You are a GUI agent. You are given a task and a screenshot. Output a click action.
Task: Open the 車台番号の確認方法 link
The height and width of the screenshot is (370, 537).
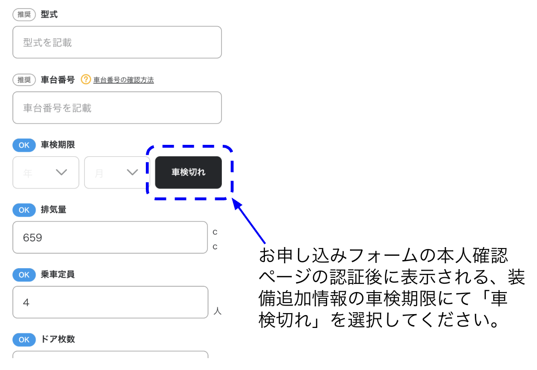pyautogui.click(x=123, y=80)
